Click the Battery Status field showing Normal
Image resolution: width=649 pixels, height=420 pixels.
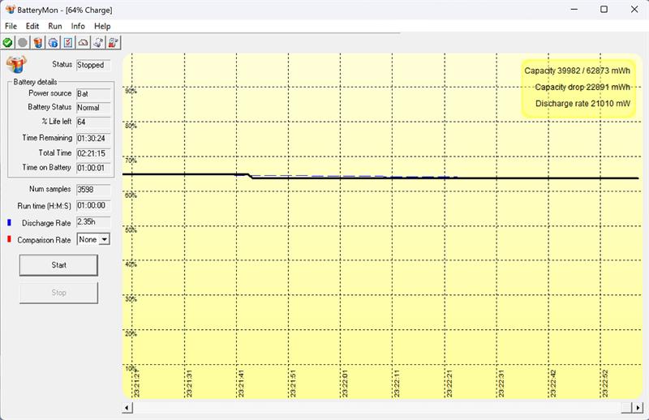(93, 108)
